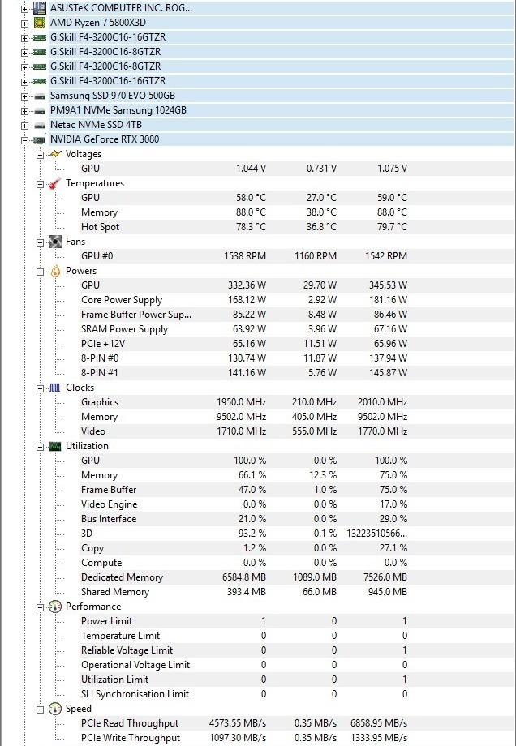Collapse the Voltages section
The height and width of the screenshot is (746, 516).
(x=40, y=154)
